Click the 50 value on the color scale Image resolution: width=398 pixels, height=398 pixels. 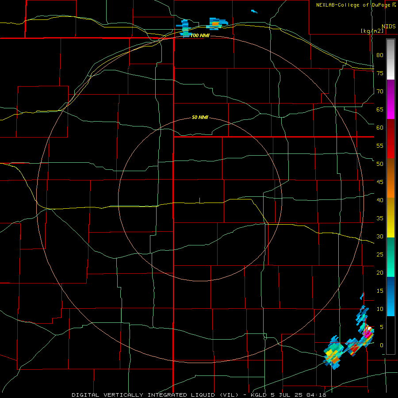click(x=380, y=164)
